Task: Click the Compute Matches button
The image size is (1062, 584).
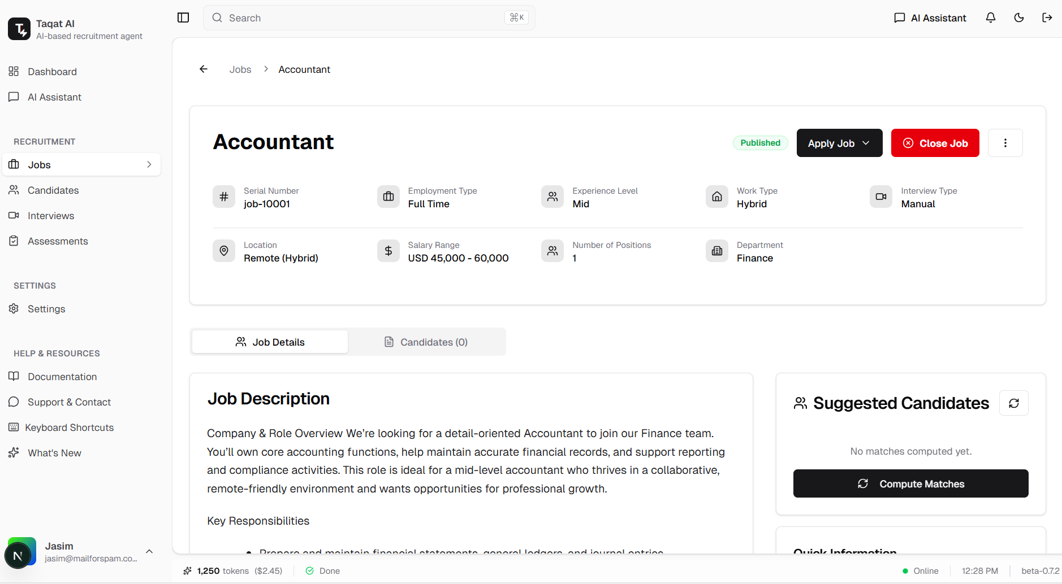Action: point(910,483)
